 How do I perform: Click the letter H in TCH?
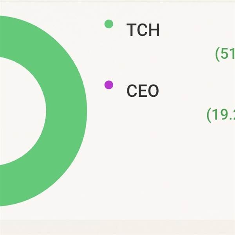pos(154,30)
